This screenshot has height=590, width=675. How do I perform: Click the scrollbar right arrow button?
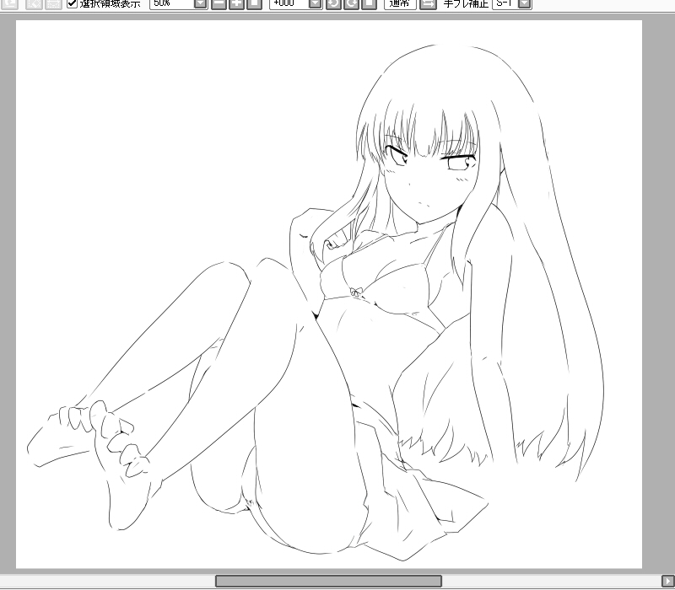pos(667,581)
